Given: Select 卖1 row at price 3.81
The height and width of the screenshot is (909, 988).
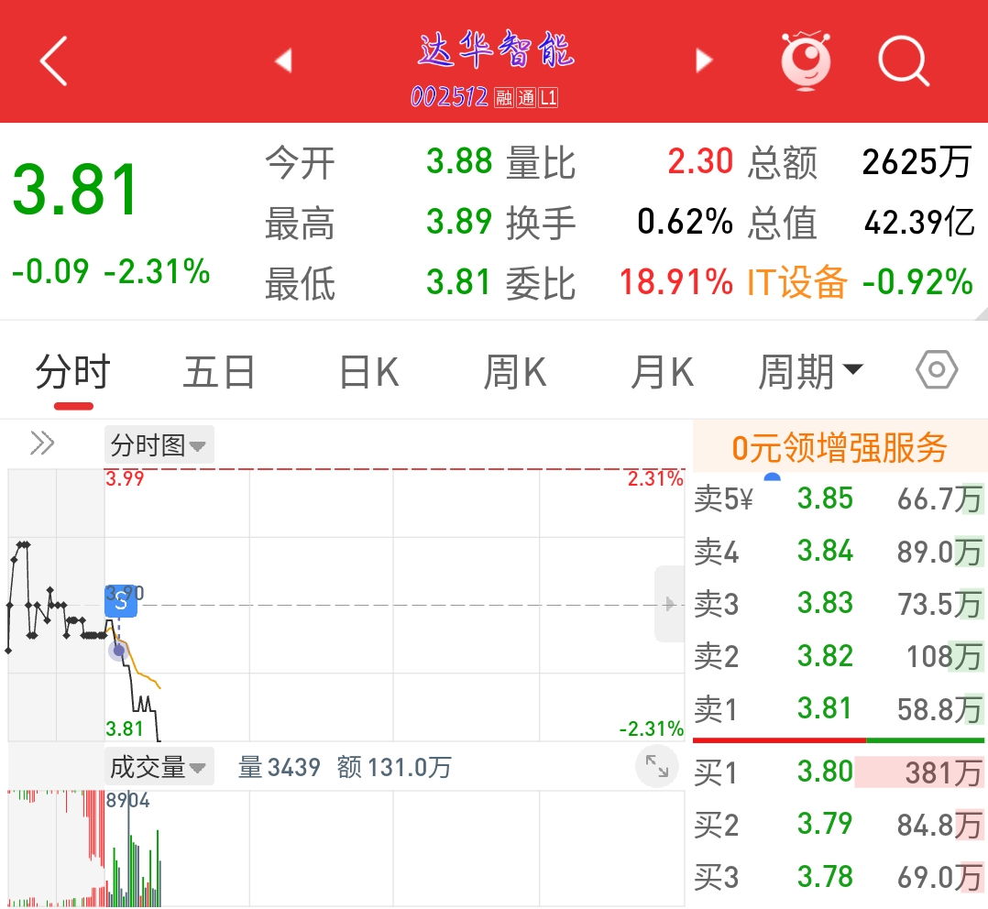Looking at the screenshot, I should (x=839, y=709).
